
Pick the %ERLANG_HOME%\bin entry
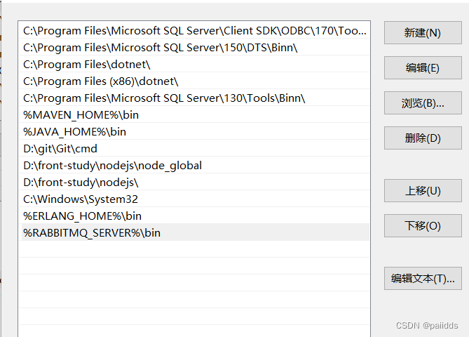82,216
